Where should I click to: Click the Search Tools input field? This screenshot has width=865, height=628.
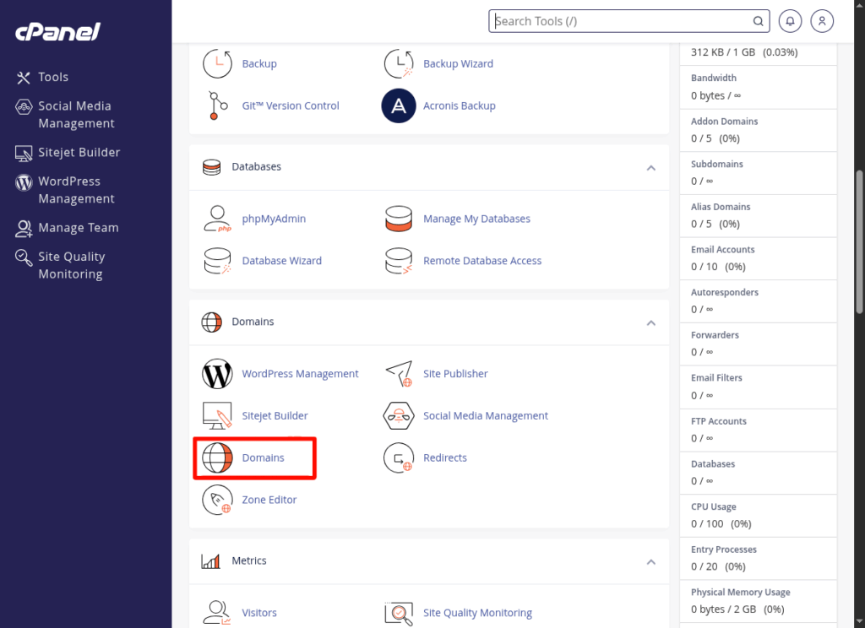(621, 21)
